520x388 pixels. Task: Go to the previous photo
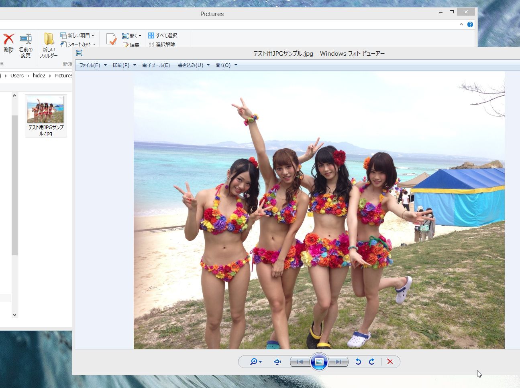tap(300, 362)
